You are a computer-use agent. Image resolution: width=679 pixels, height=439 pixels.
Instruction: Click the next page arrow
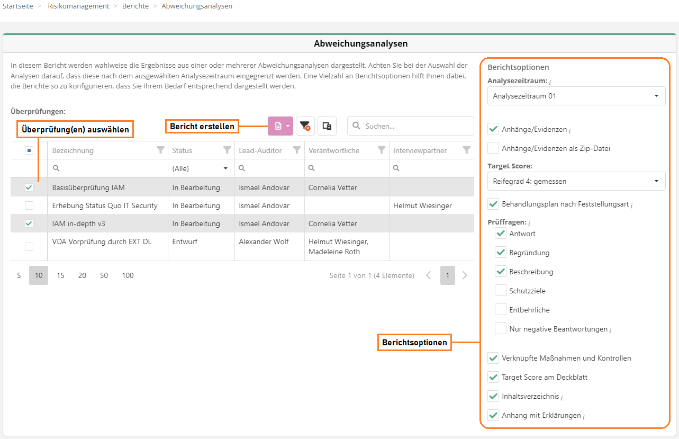point(465,275)
